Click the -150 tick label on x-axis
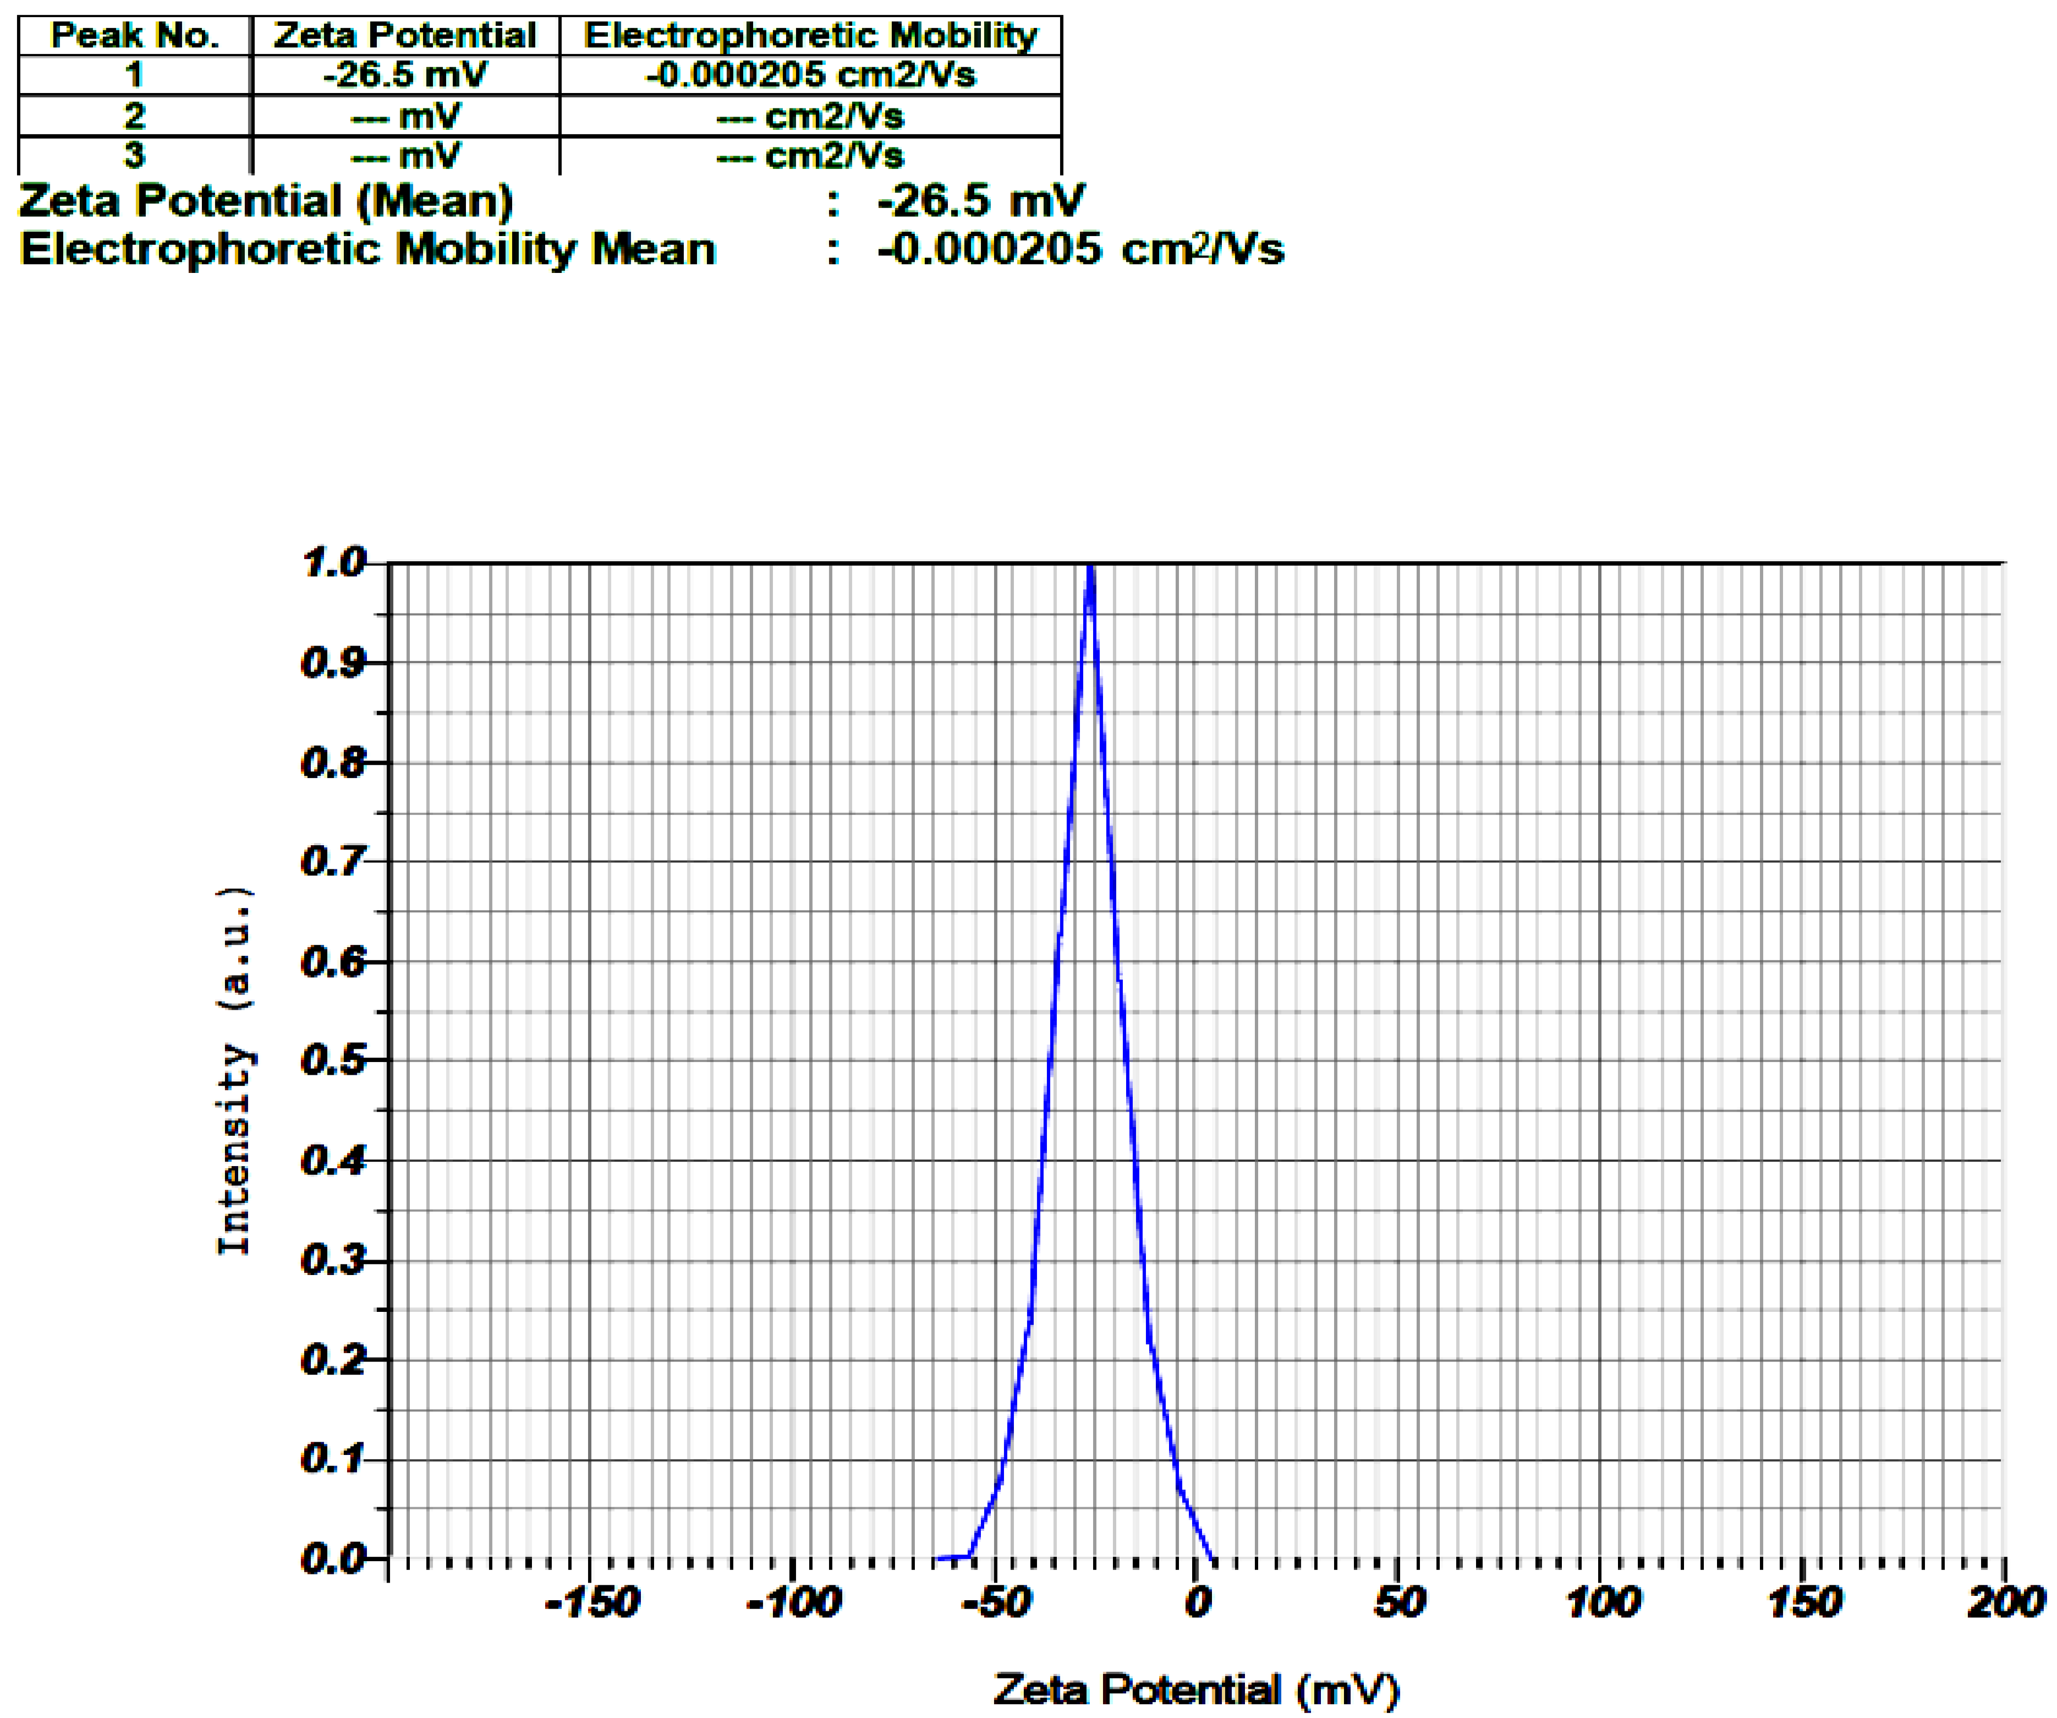 point(591,1602)
